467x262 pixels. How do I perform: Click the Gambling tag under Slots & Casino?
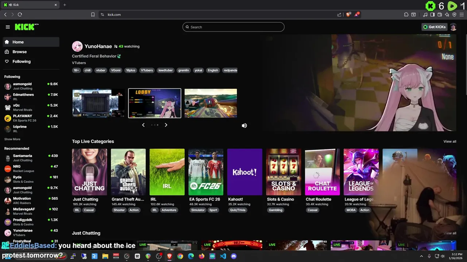(276, 210)
